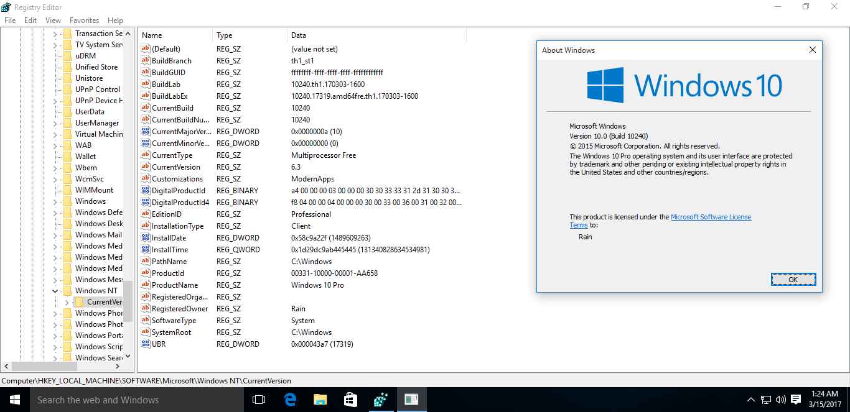Launch Microsoft Edge from the taskbar
Viewport: 850px width, 412px height.
point(289,400)
